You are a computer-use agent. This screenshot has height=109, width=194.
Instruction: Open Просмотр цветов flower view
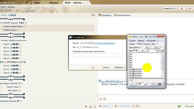point(122,15)
